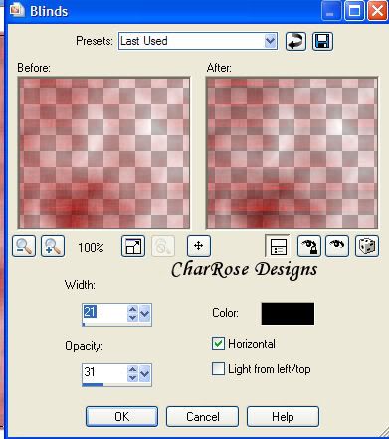
Task: Toggle the show/hide previews icon
Action: 278,246
